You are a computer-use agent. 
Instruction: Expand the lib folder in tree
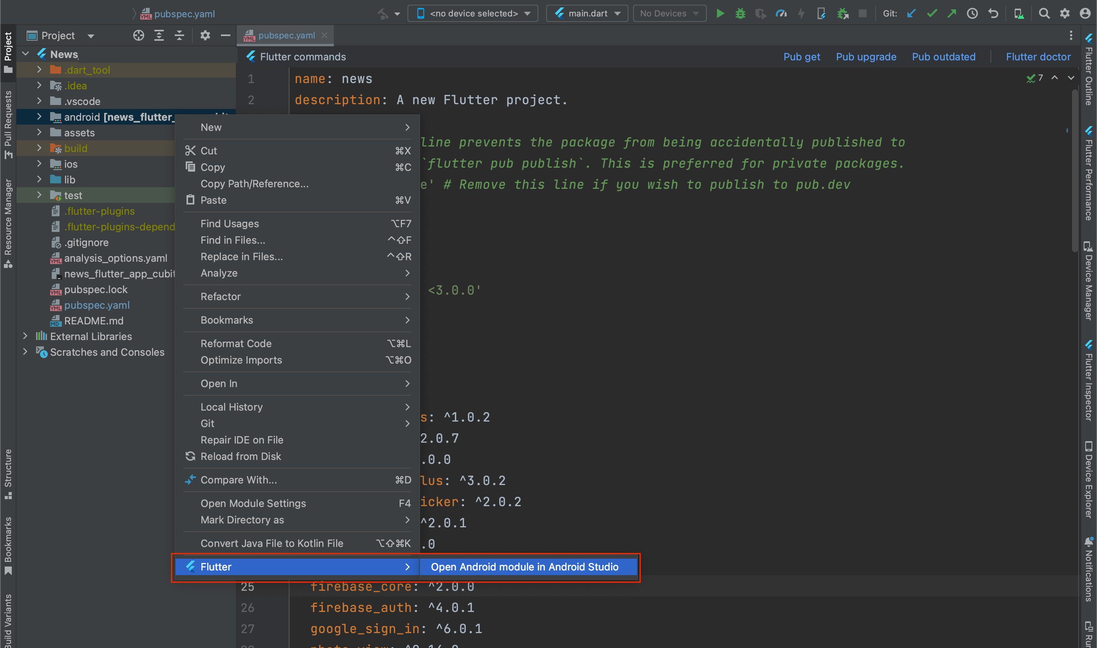point(39,179)
